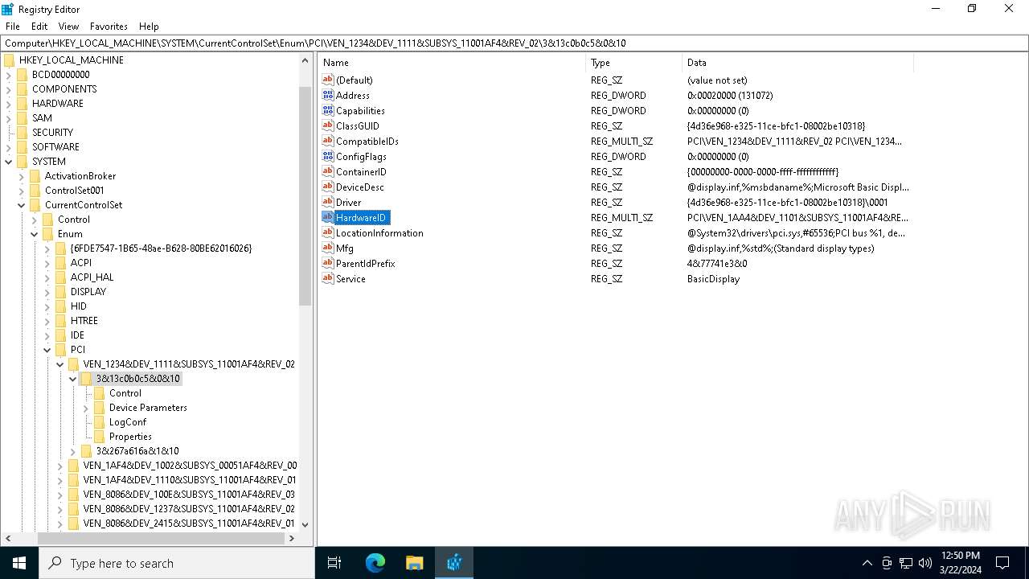Image resolution: width=1029 pixels, height=579 pixels.
Task: Select the DISPLAY key in the tree
Action: [88, 291]
